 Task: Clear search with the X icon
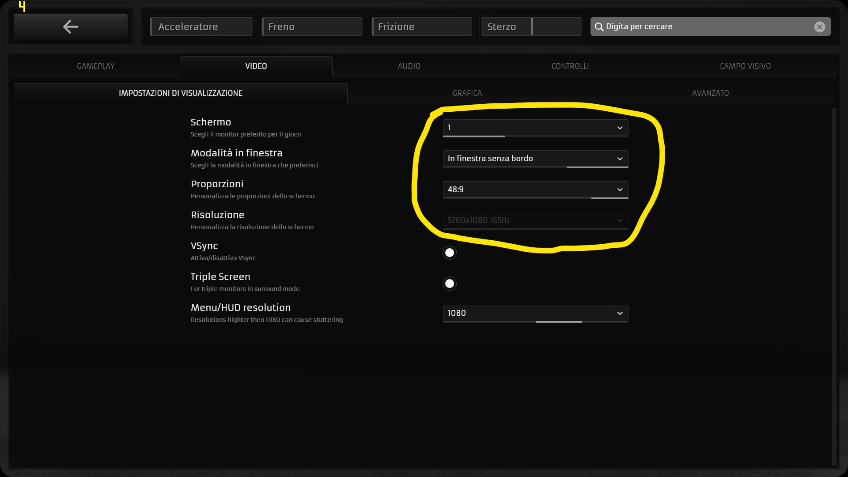[819, 27]
